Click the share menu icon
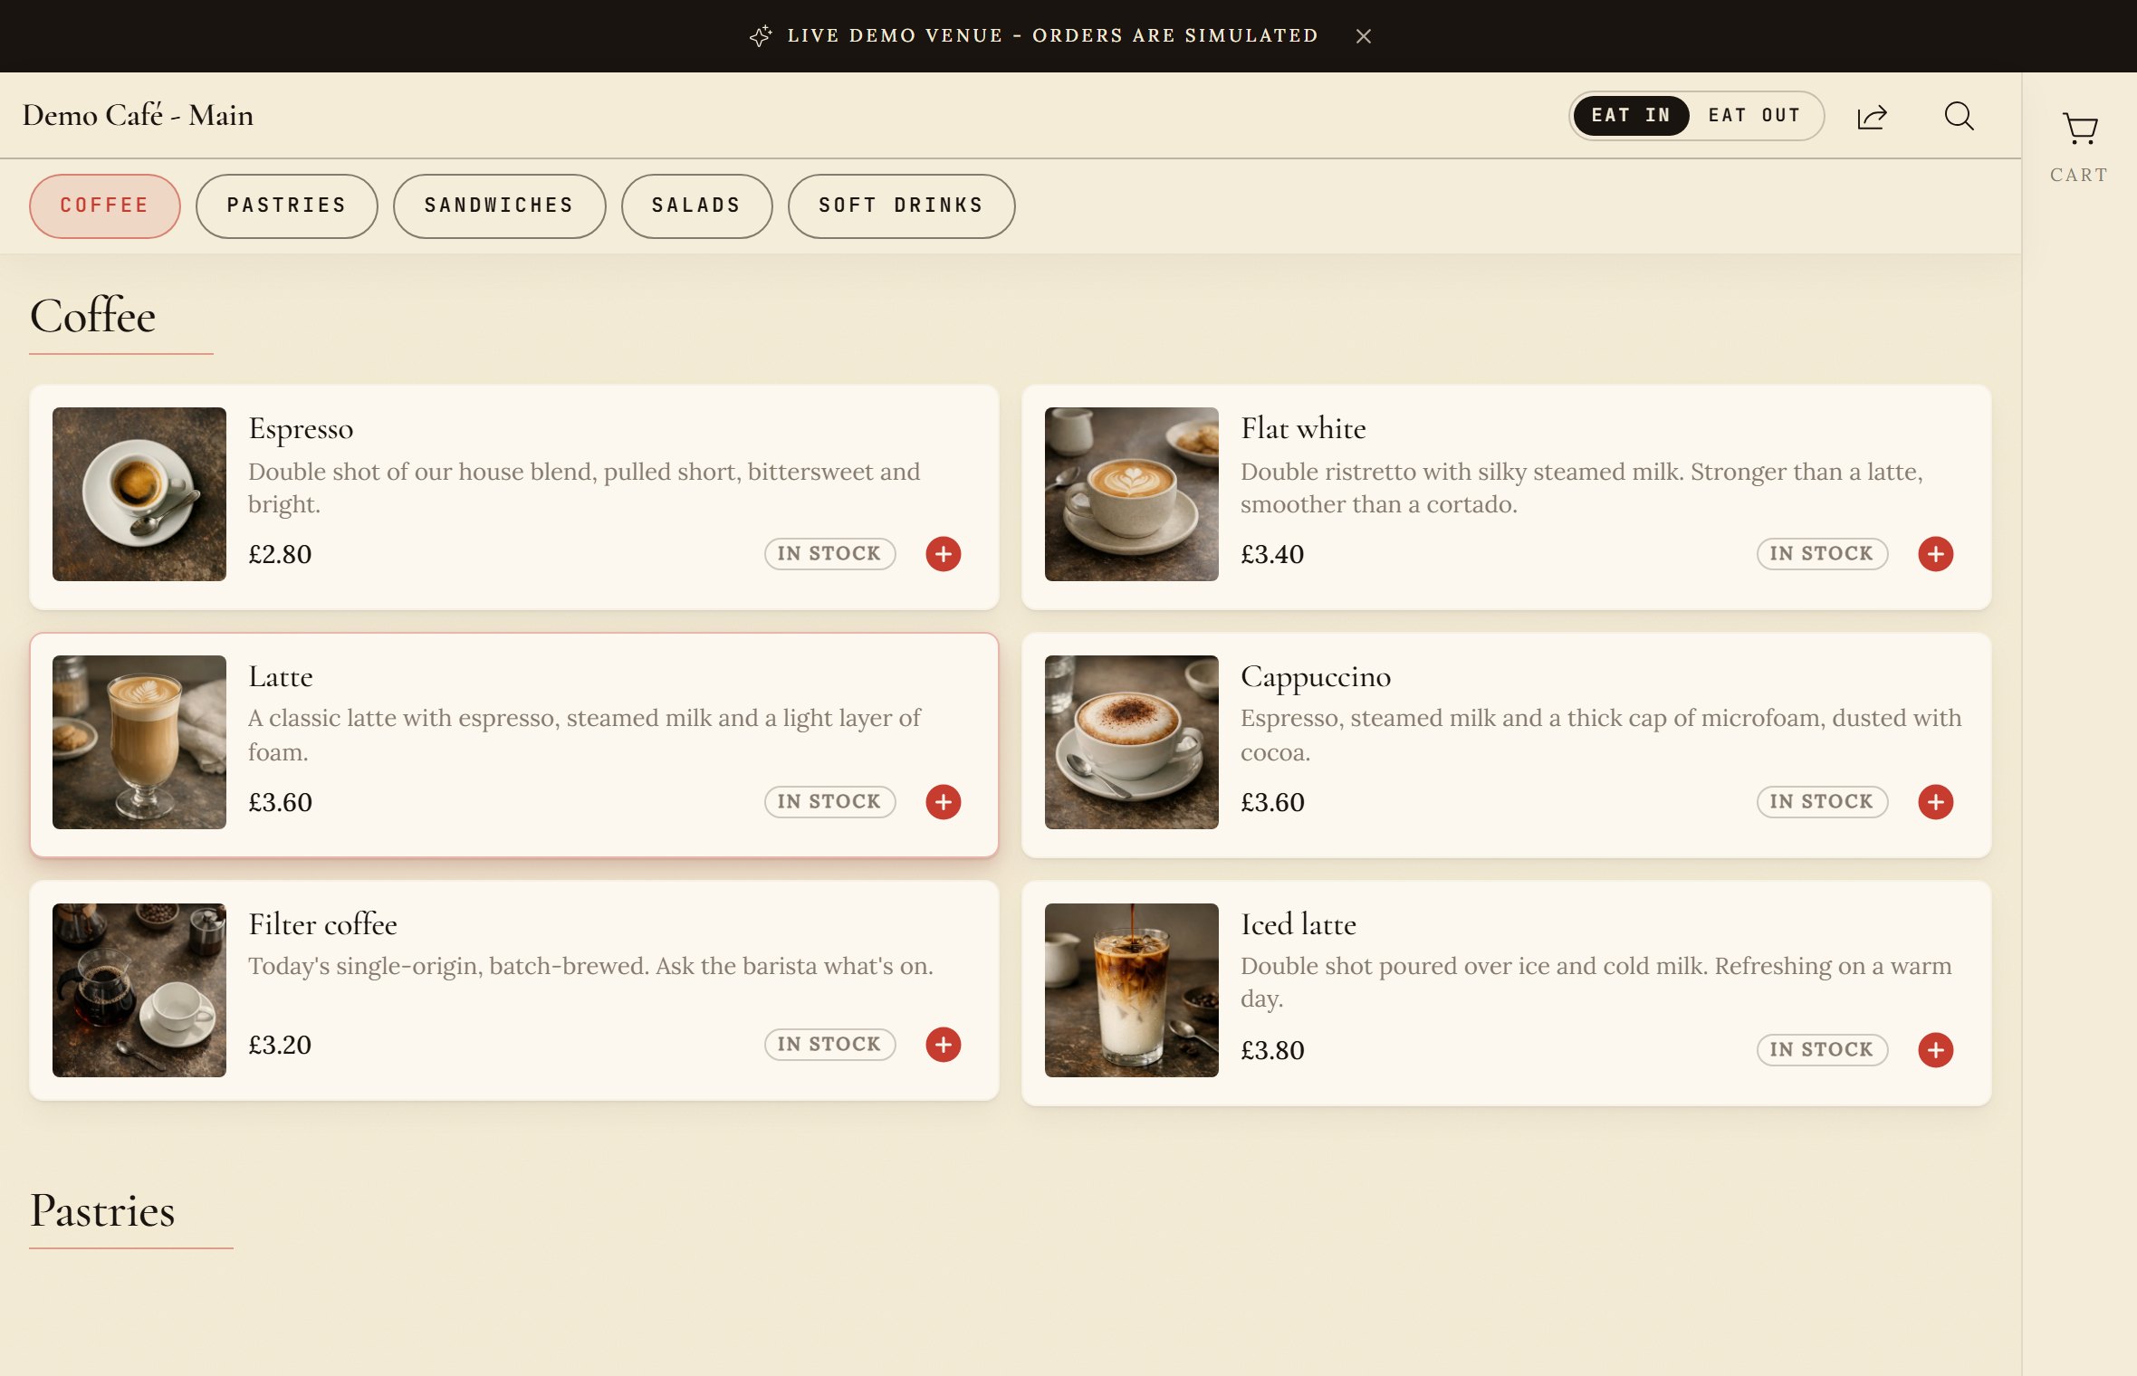Viewport: 2137px width, 1376px height. (1872, 117)
